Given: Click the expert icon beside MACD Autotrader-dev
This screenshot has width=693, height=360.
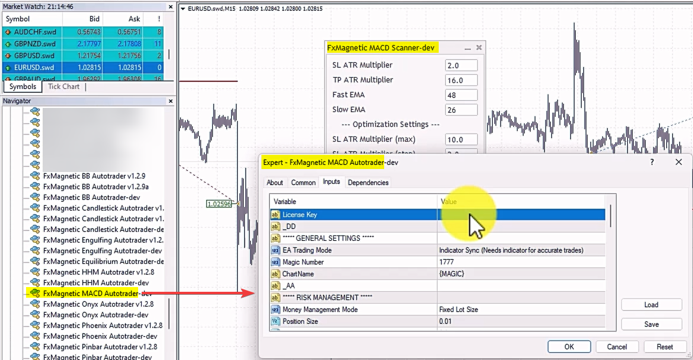Looking at the screenshot, I should coord(35,293).
